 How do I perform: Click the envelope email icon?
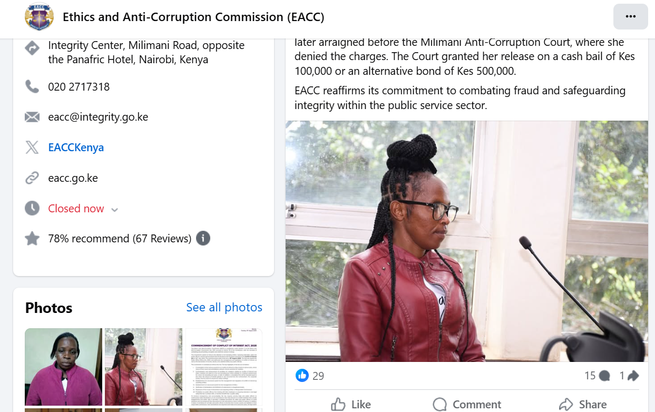pyautogui.click(x=32, y=117)
